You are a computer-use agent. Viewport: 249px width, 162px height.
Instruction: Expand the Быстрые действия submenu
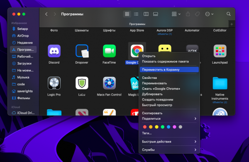coord(169,142)
